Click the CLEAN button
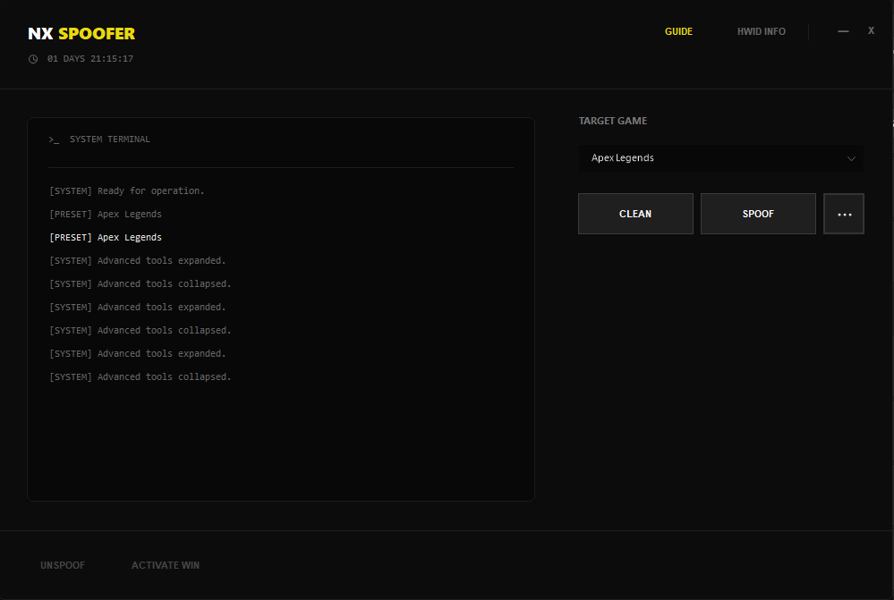The width and height of the screenshot is (894, 600). tap(635, 214)
